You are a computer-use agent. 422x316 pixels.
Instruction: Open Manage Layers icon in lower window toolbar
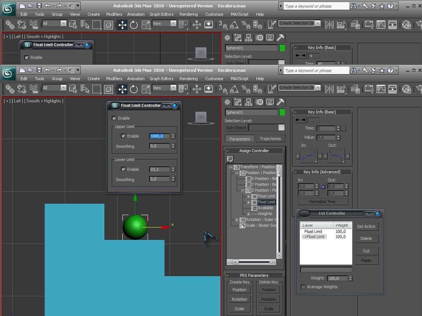355,89
